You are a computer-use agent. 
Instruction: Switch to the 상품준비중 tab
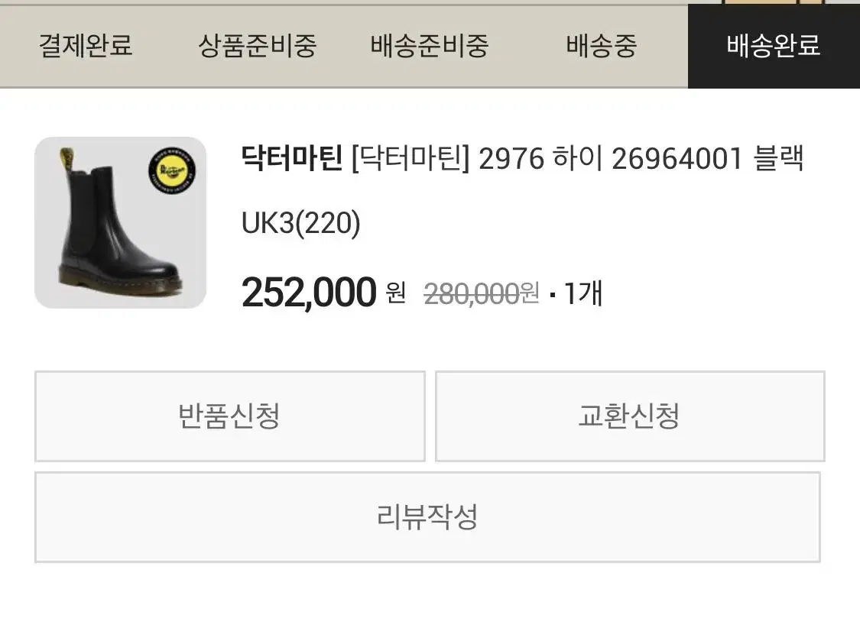257,46
